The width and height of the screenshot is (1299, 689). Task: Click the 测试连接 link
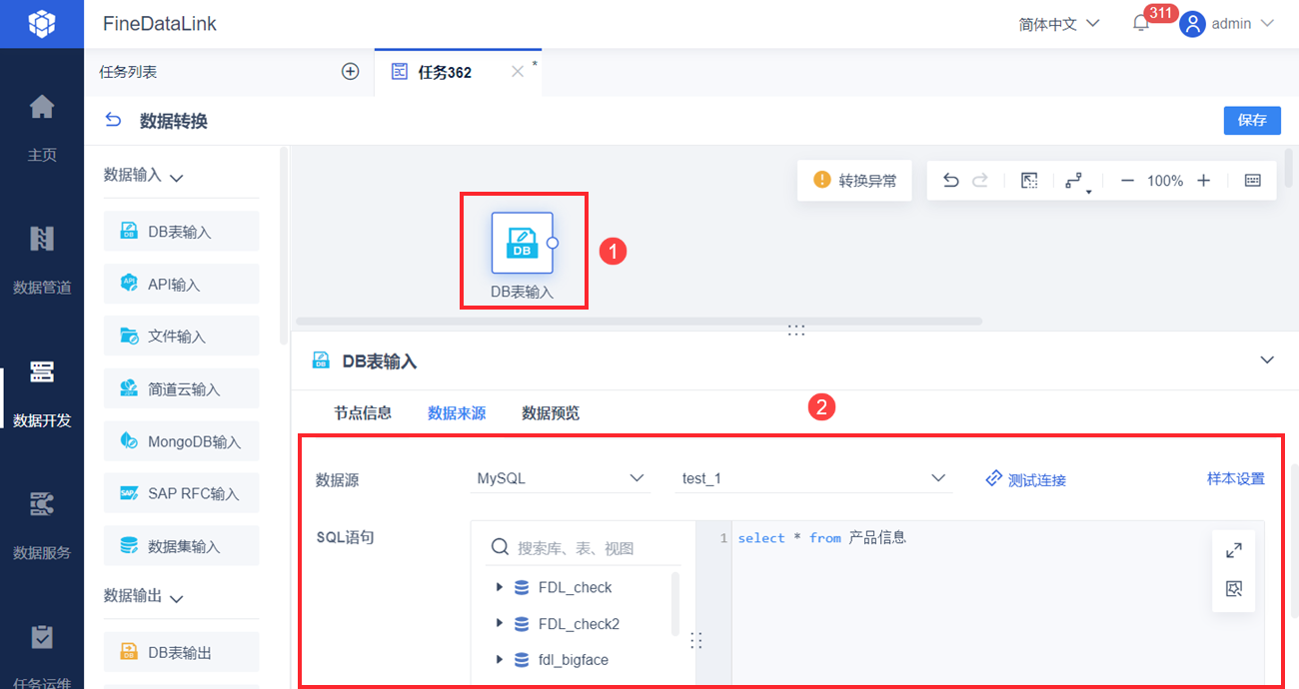[1025, 479]
